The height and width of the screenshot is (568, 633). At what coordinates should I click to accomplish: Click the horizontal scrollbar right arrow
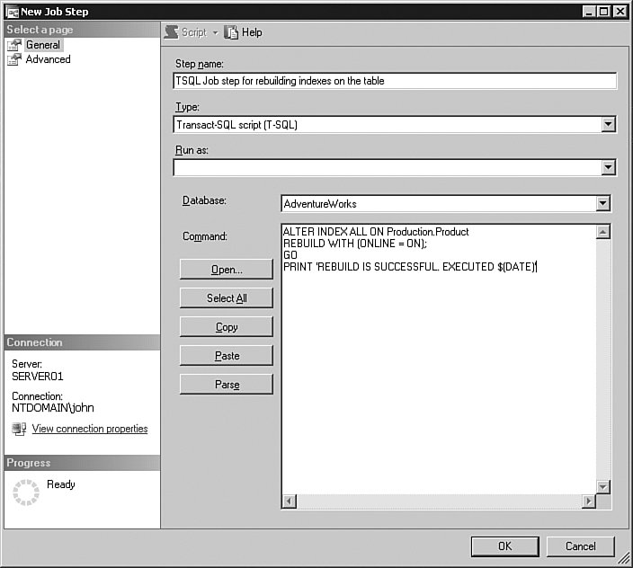(x=588, y=501)
